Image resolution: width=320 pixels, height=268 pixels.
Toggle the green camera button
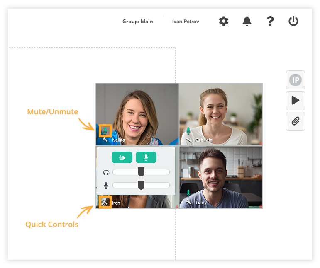[x=122, y=157]
